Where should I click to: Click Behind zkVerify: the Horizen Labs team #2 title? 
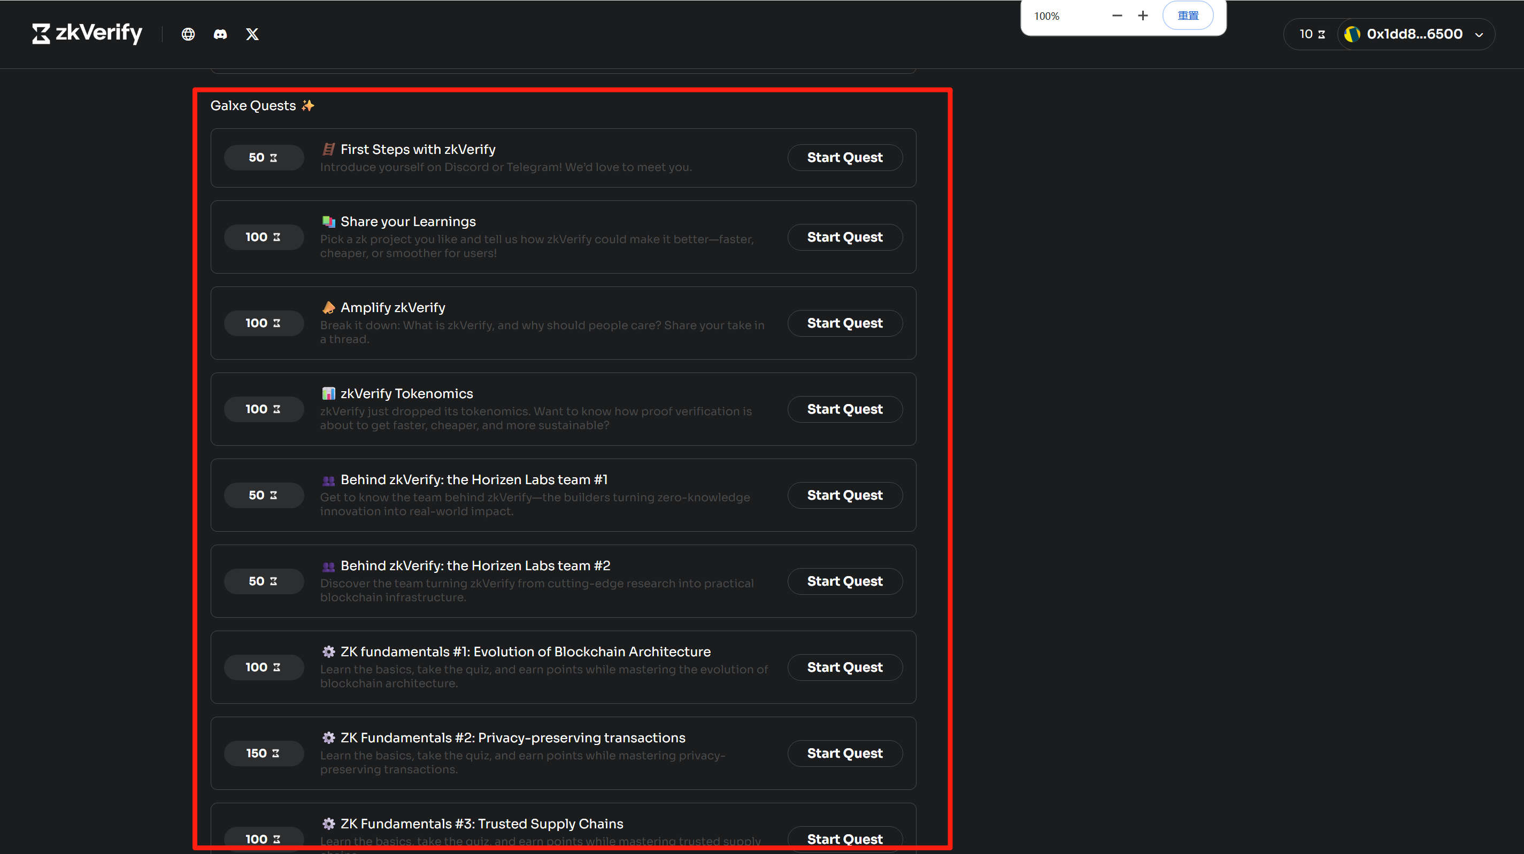[476, 566]
